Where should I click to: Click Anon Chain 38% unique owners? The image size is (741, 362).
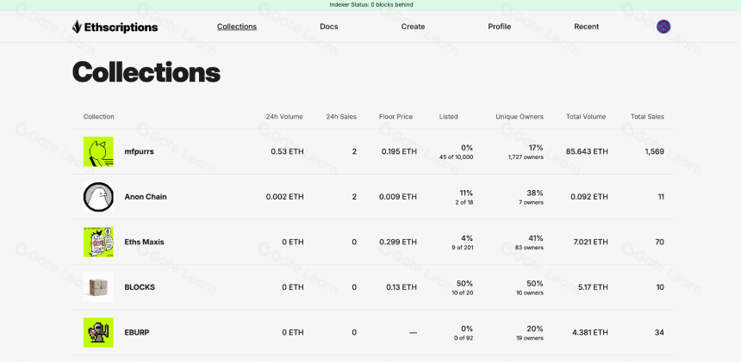535,193
